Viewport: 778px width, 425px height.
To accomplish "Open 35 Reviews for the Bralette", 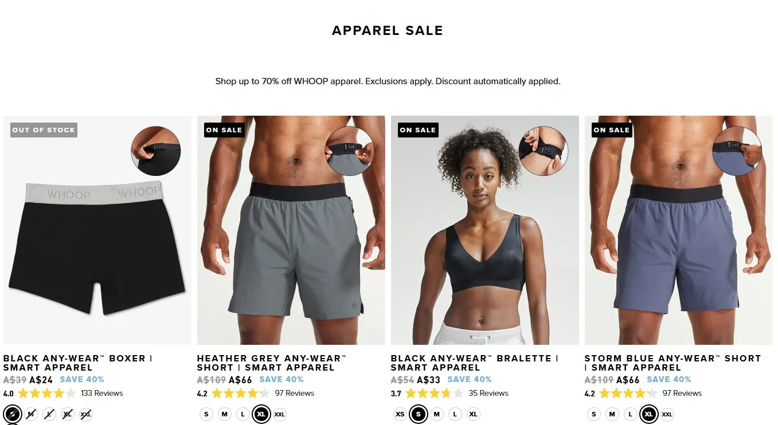I will click(488, 393).
